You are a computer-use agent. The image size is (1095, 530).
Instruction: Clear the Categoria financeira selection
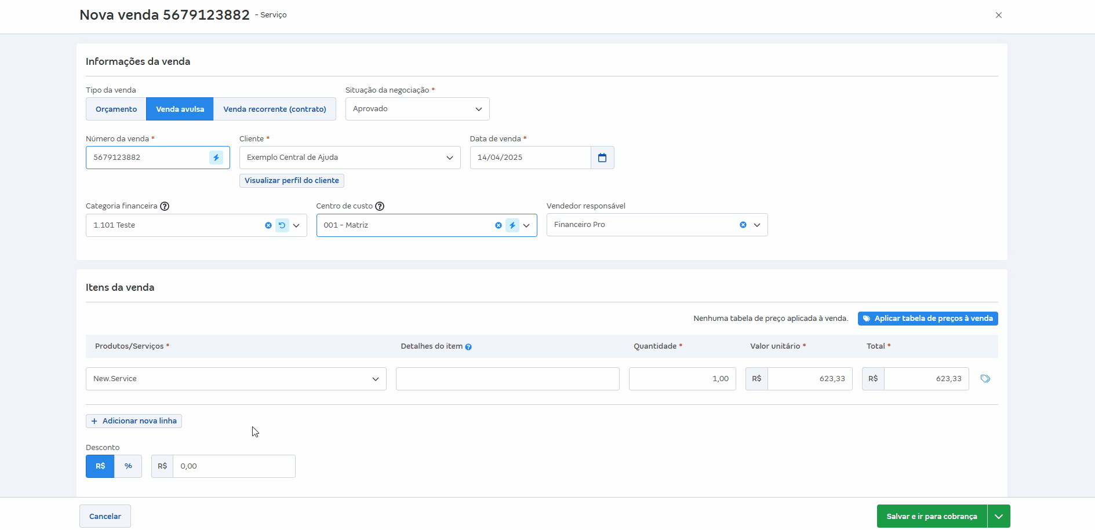click(268, 225)
